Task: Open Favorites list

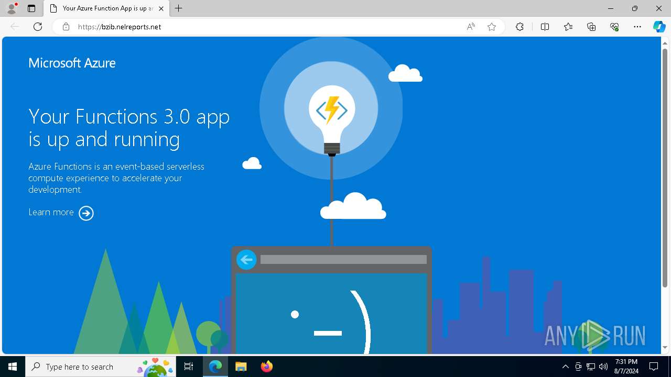Action: (568, 27)
